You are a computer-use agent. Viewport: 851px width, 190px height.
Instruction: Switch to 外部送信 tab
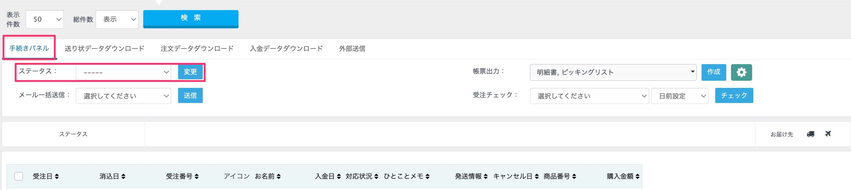[352, 48]
